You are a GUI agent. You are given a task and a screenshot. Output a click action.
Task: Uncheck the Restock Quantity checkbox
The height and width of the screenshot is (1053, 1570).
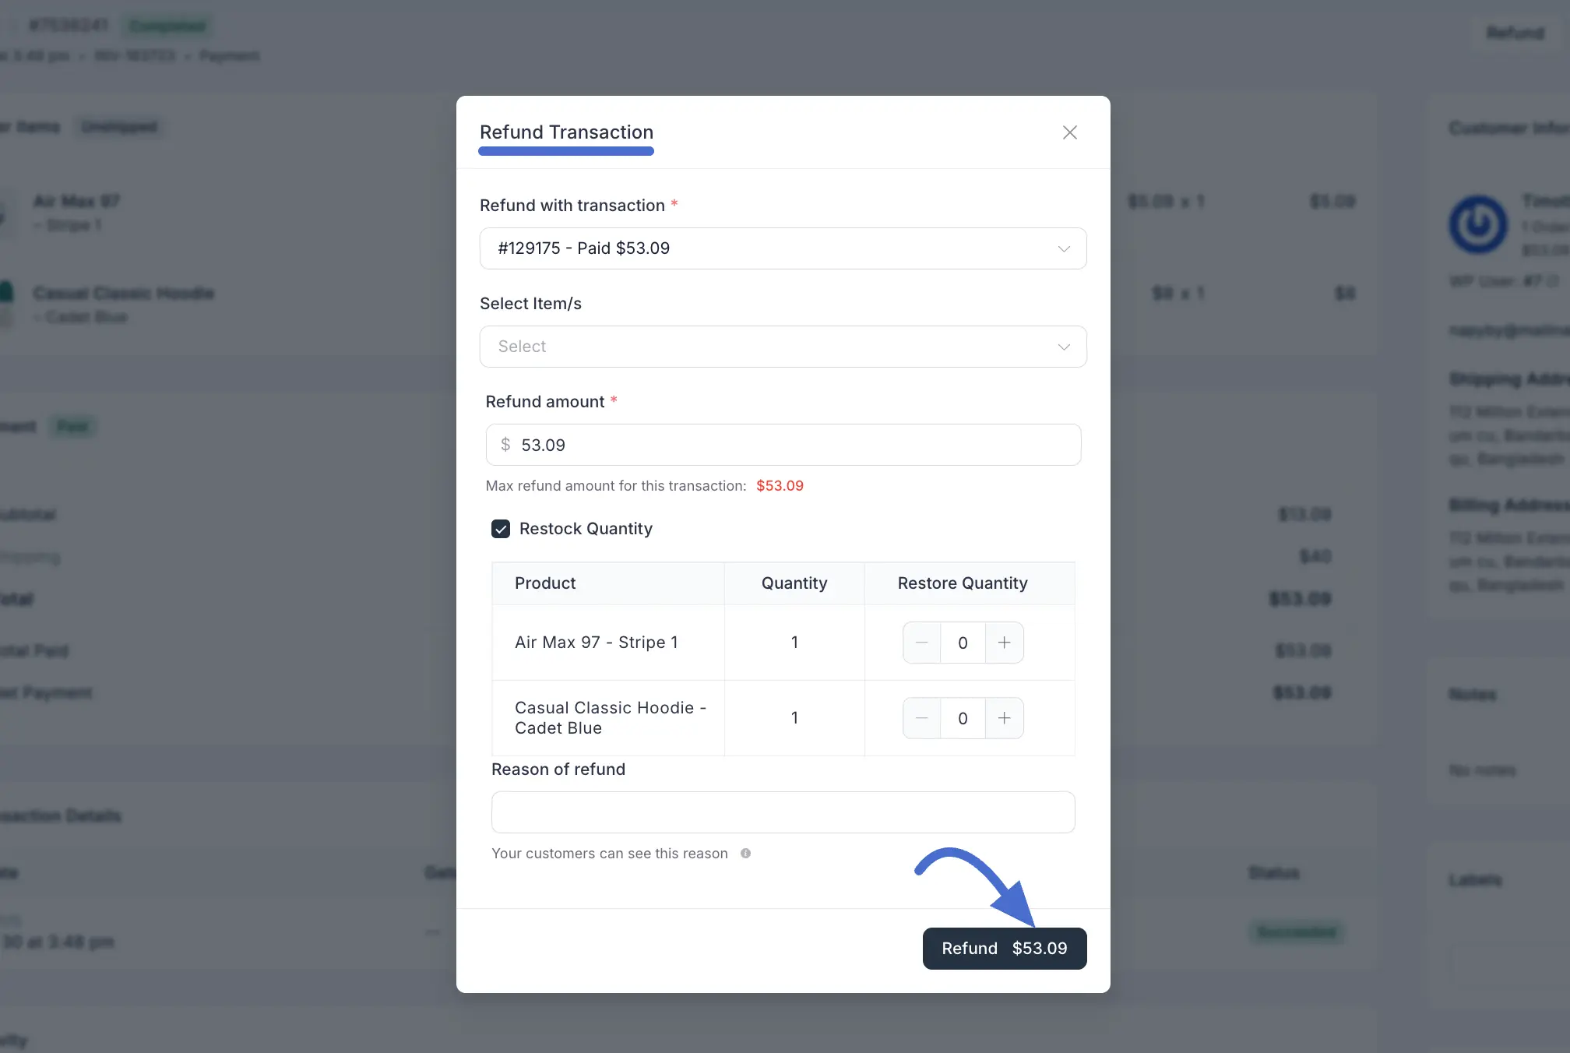coord(502,529)
